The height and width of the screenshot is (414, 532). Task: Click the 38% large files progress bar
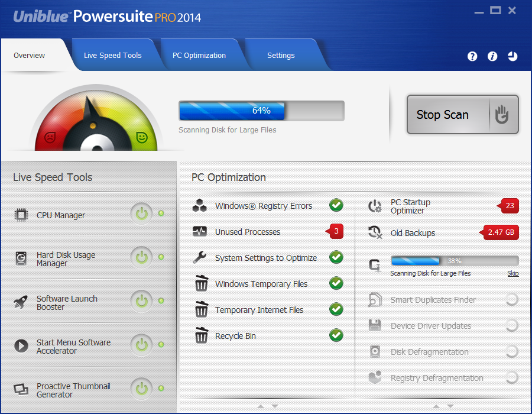[x=455, y=261]
